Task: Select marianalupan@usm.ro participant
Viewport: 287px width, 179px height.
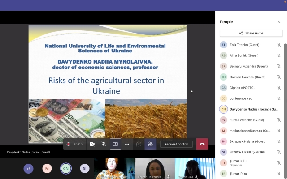Action: [x=251, y=131]
